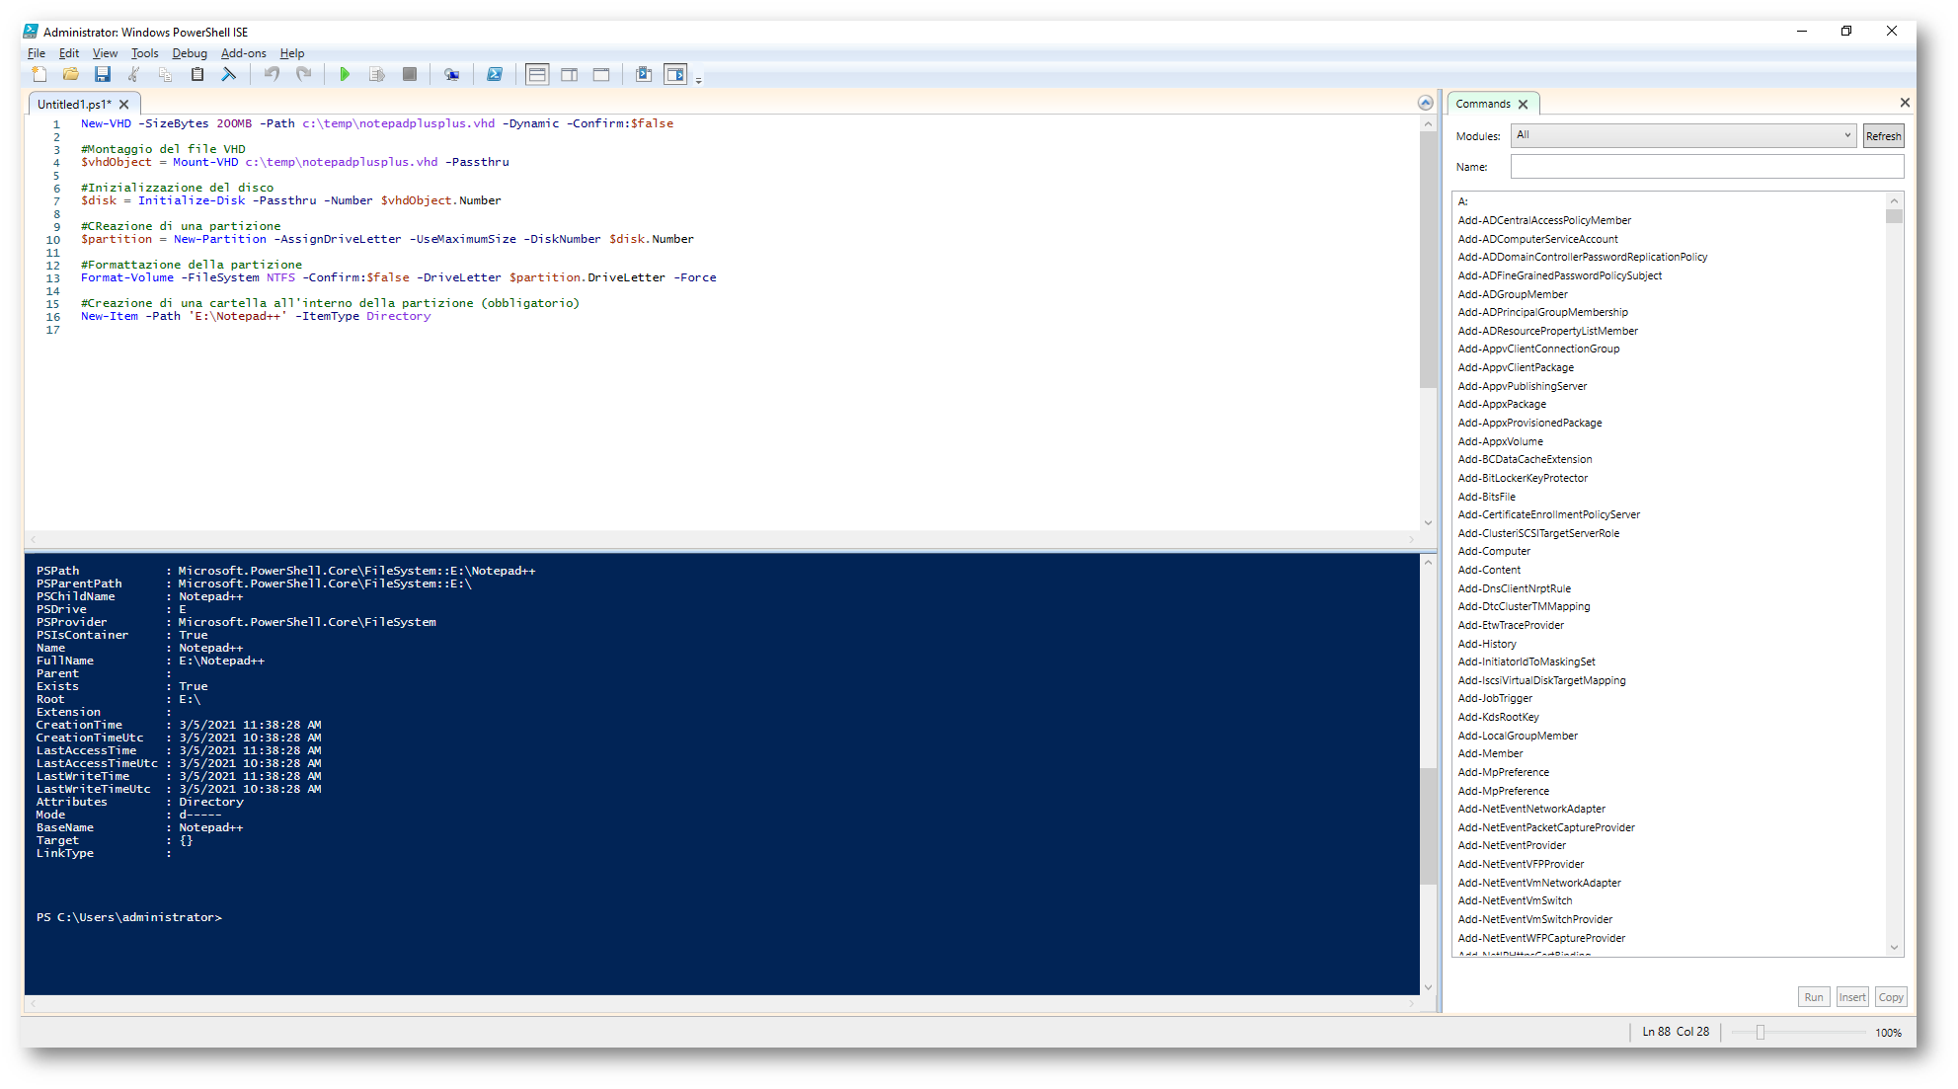This screenshot has width=1958, height=1089.
Task: Select Add-ADGroupMember in the command list
Action: [x=1513, y=294]
